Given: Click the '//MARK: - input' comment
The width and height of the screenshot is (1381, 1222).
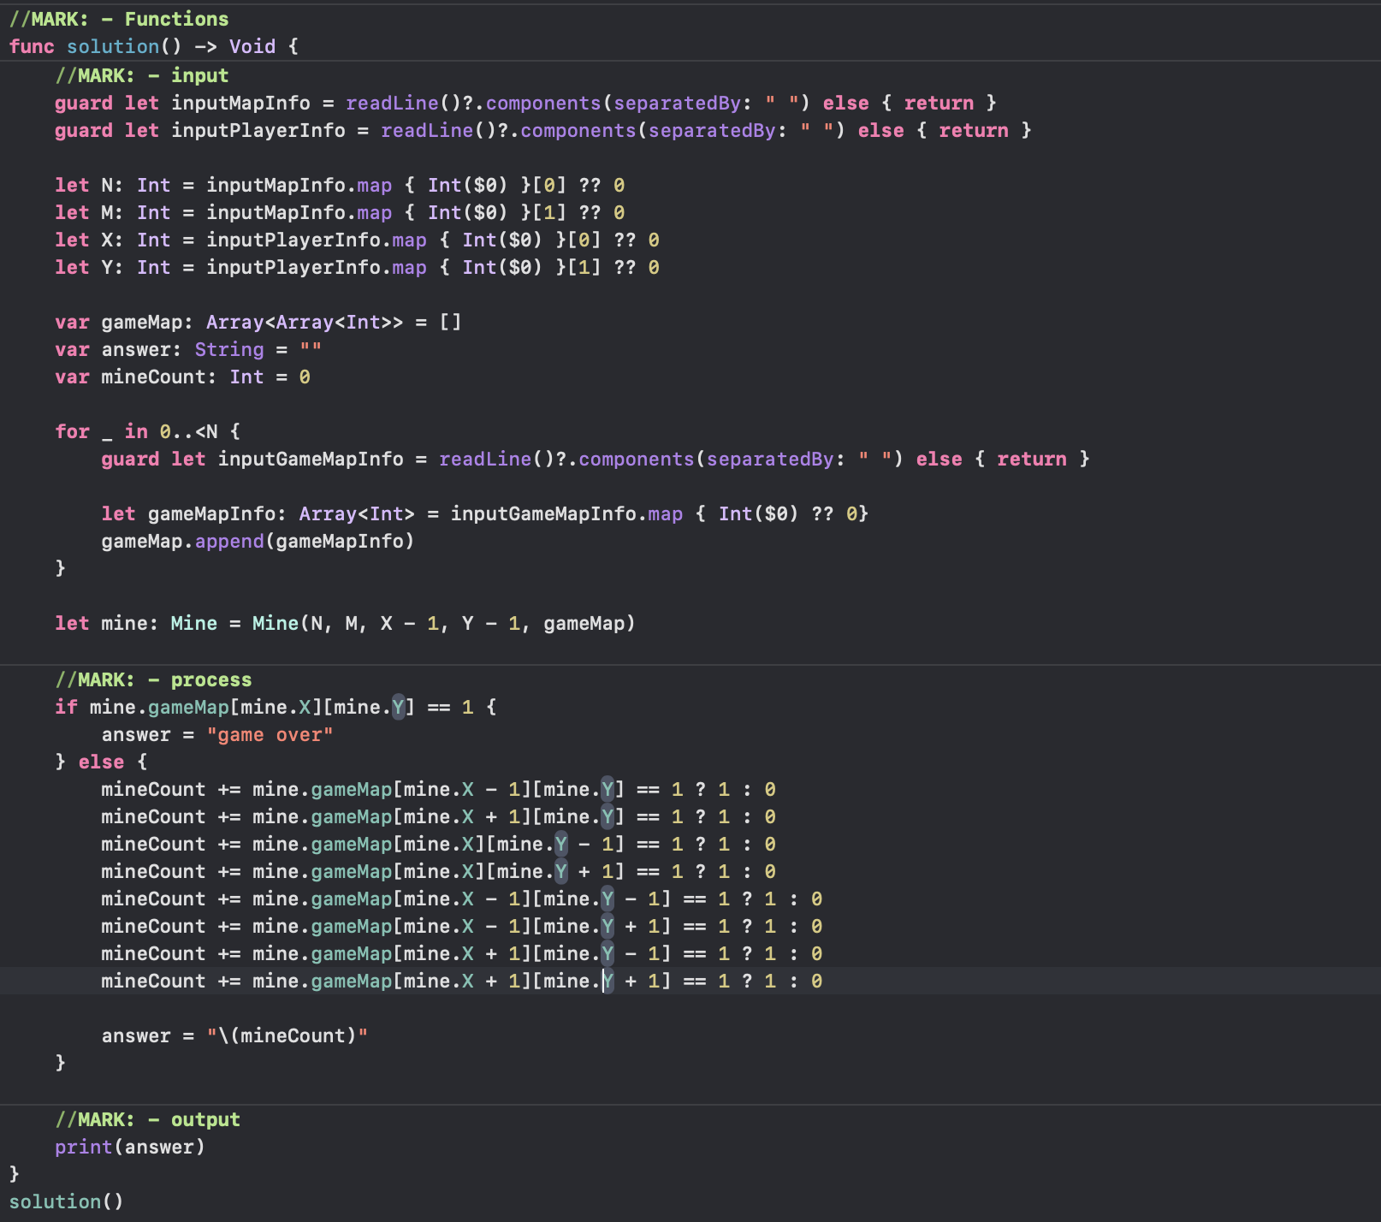Looking at the screenshot, I should click(142, 75).
